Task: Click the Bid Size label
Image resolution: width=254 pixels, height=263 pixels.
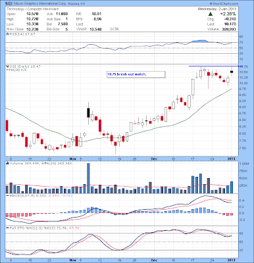Action: (x=53, y=29)
